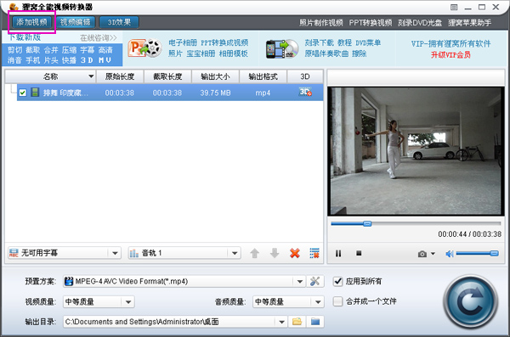Click the window menu icon in title bar
510x337 pixels.
click(x=454, y=7)
